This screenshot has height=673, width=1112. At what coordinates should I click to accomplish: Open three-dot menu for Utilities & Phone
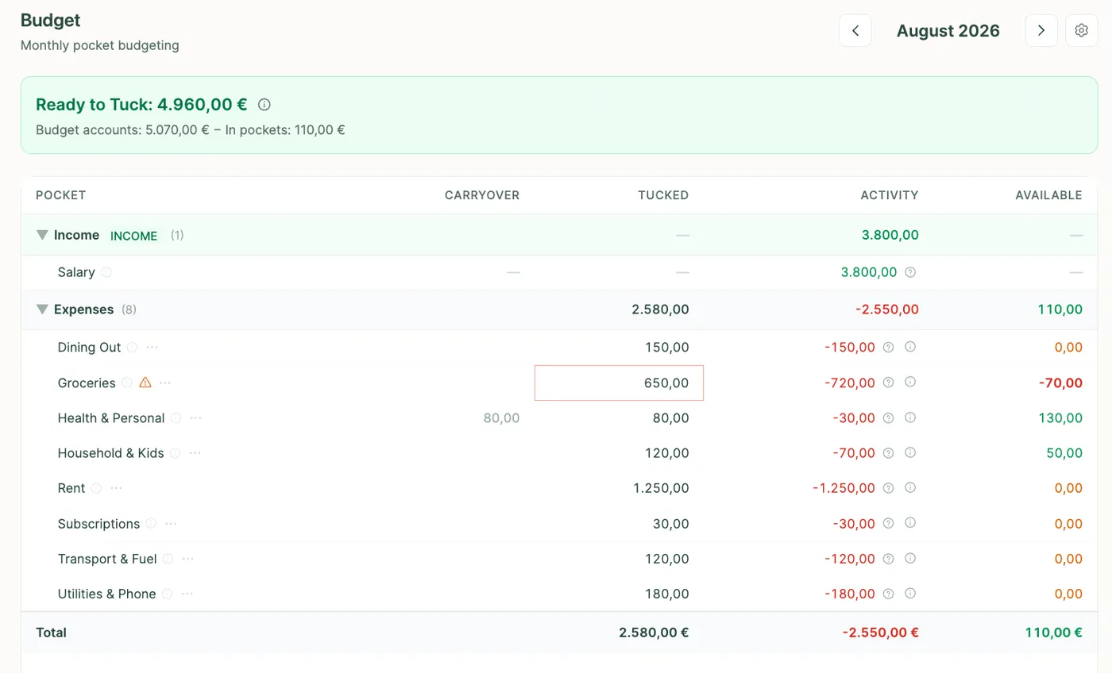[x=187, y=594]
